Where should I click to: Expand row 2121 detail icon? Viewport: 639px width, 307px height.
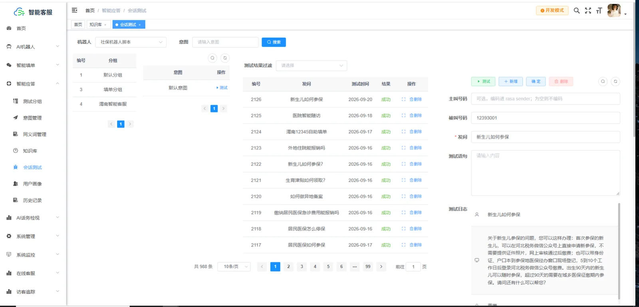403,180
